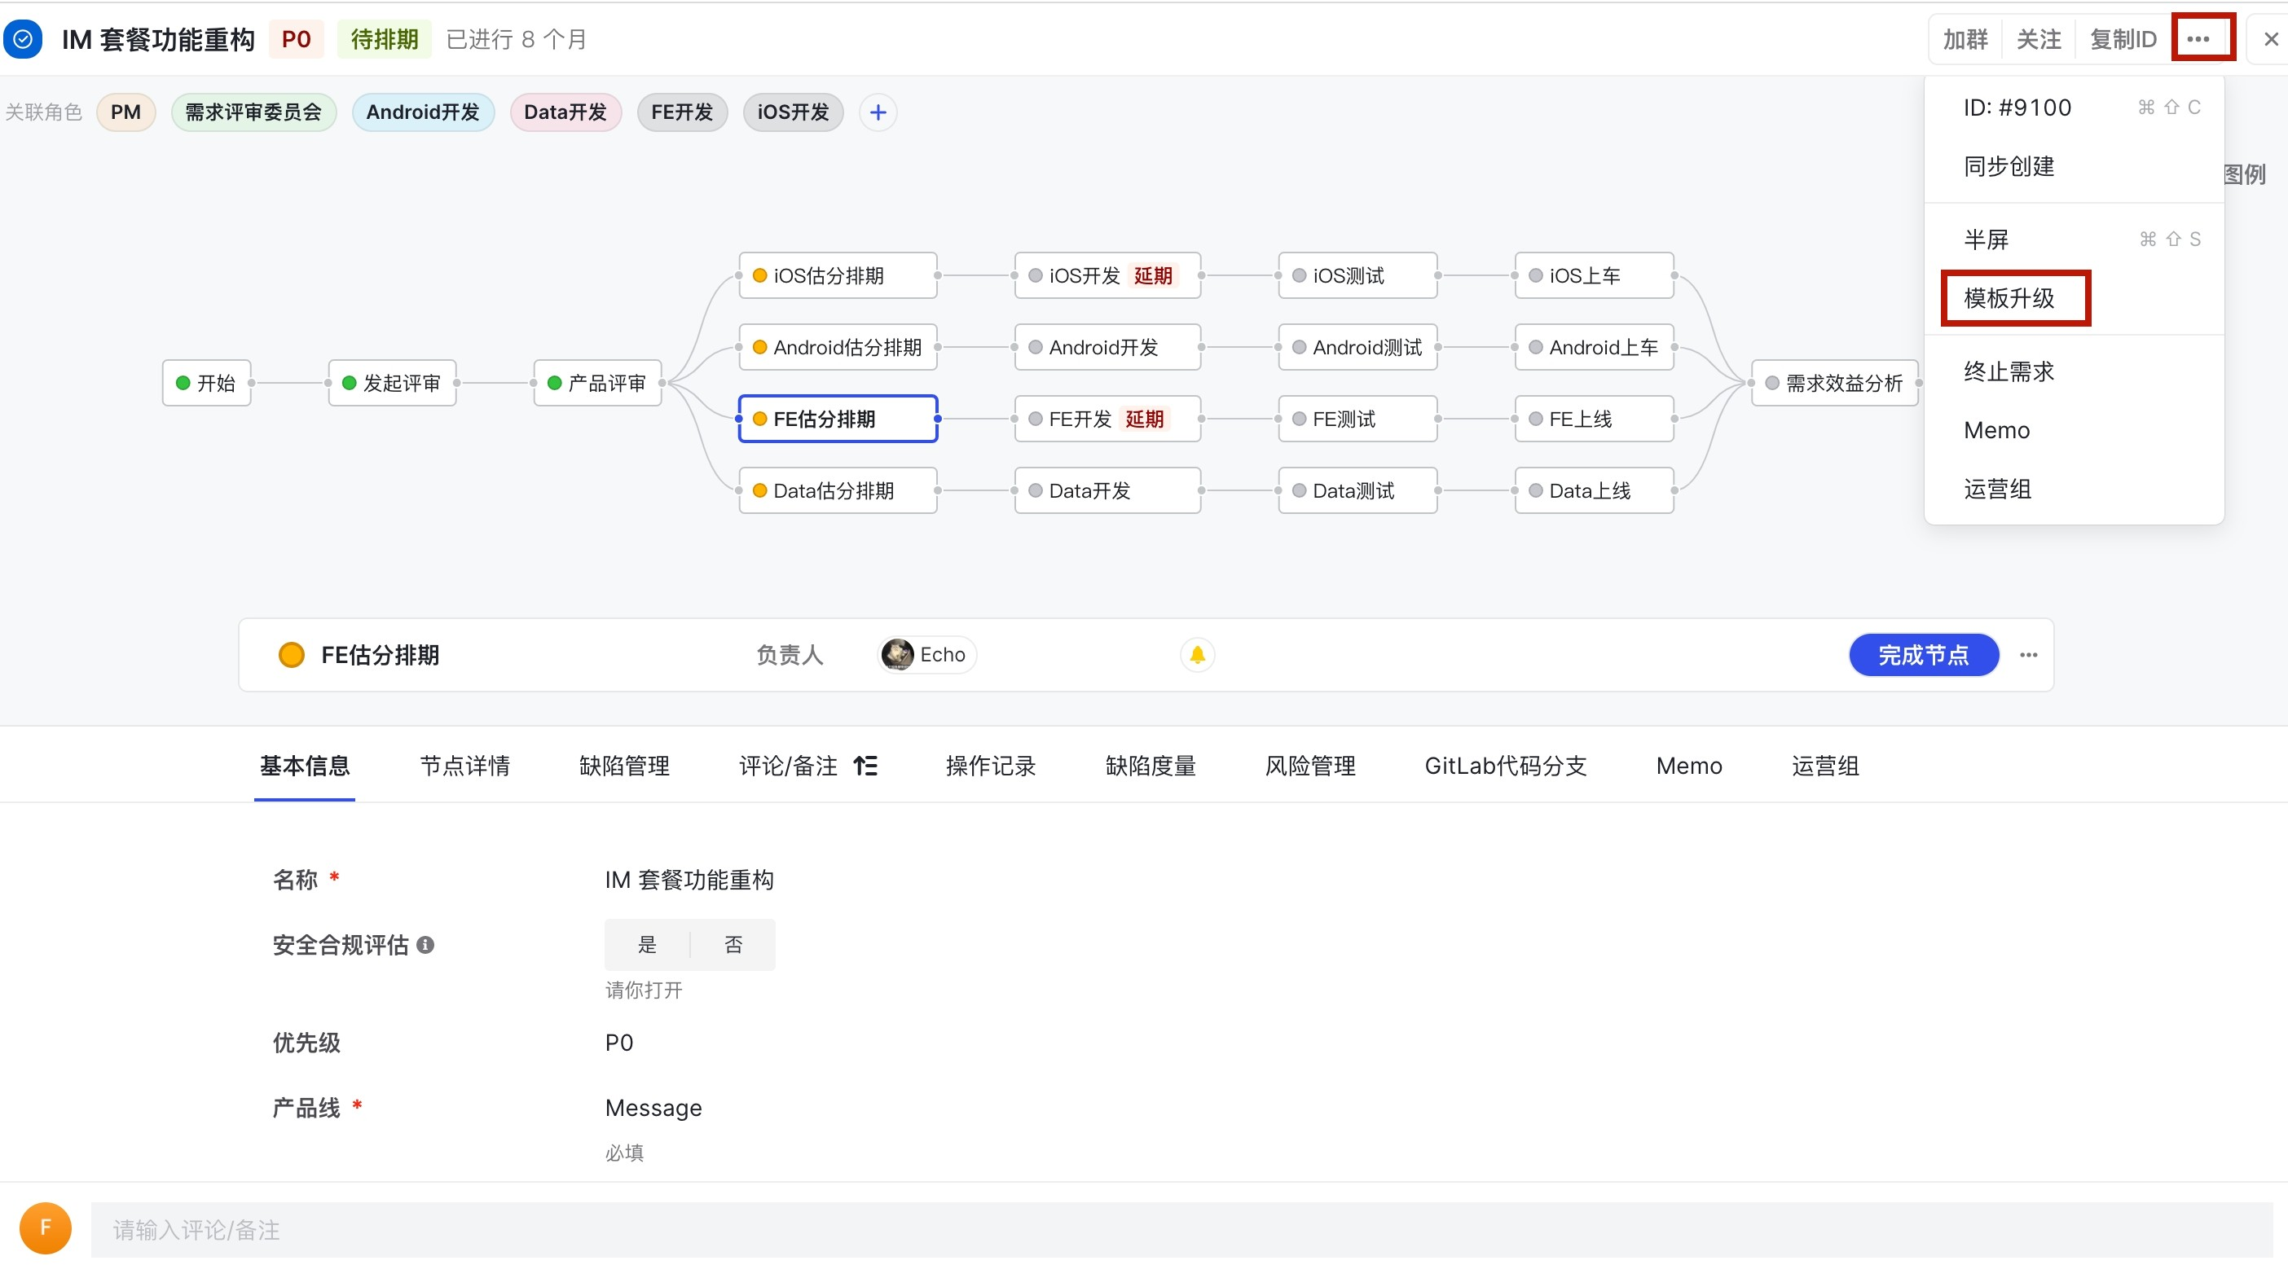Click the sort icon beside 评论/备注 tab

[865, 766]
